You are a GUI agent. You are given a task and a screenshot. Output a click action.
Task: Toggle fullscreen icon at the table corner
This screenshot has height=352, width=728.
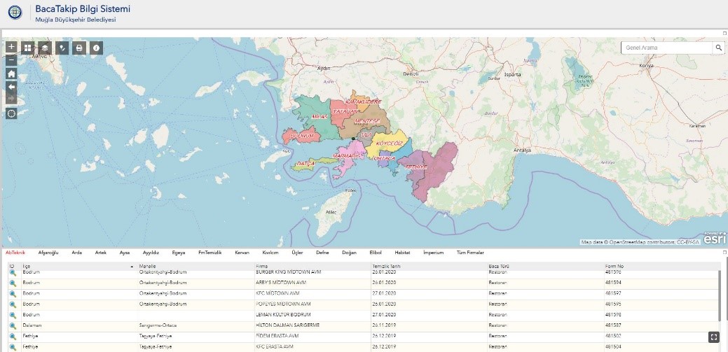pos(714,337)
